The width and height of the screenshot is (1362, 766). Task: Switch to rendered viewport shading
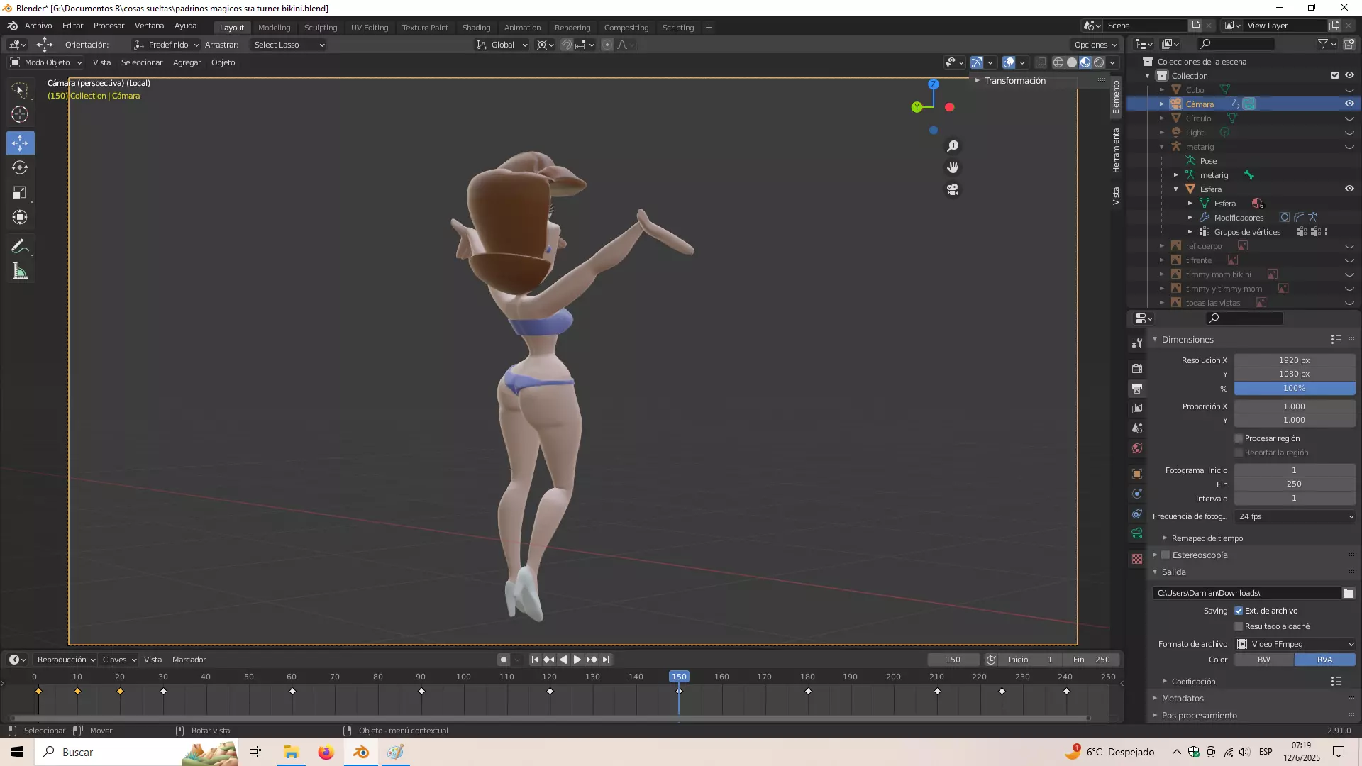[1099, 62]
